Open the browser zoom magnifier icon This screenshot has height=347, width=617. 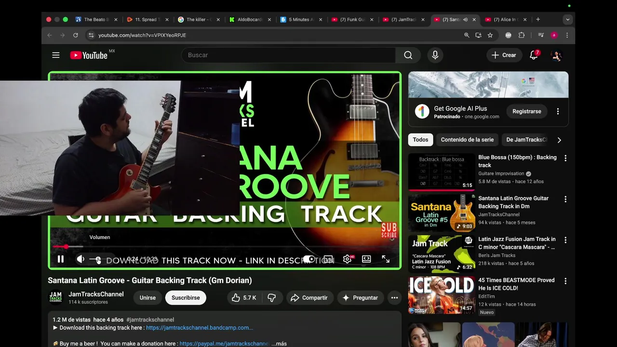point(467,35)
